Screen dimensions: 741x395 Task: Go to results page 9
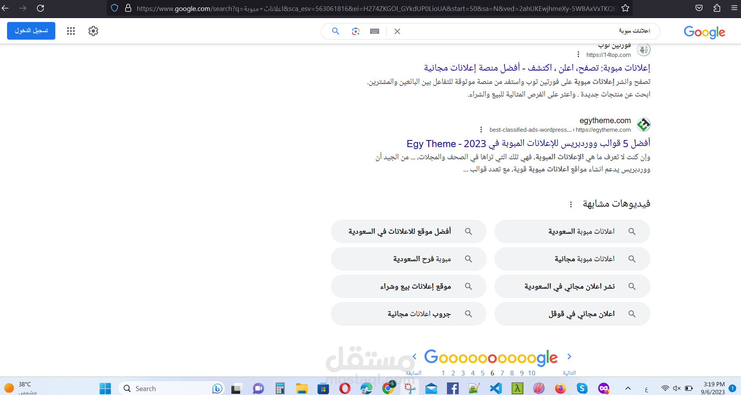(x=522, y=373)
